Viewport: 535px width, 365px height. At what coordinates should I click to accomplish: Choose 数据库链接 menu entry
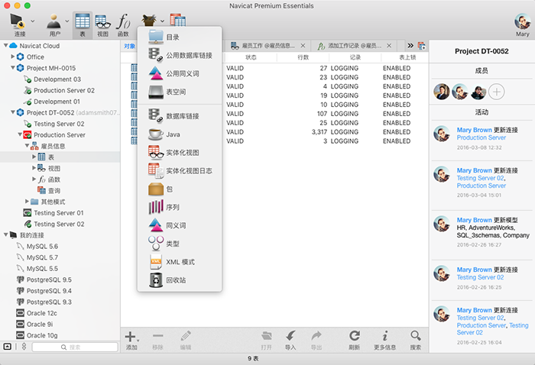[180, 116]
